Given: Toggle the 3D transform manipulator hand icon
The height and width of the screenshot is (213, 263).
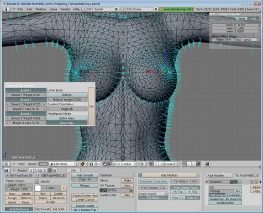Looking at the screenshot, I should pos(104,164).
